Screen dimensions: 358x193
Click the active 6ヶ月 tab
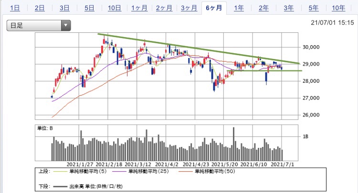tap(214, 8)
